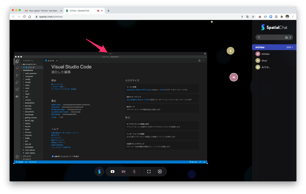Click the master branch in status bar
The image size is (306, 194).
(20, 162)
